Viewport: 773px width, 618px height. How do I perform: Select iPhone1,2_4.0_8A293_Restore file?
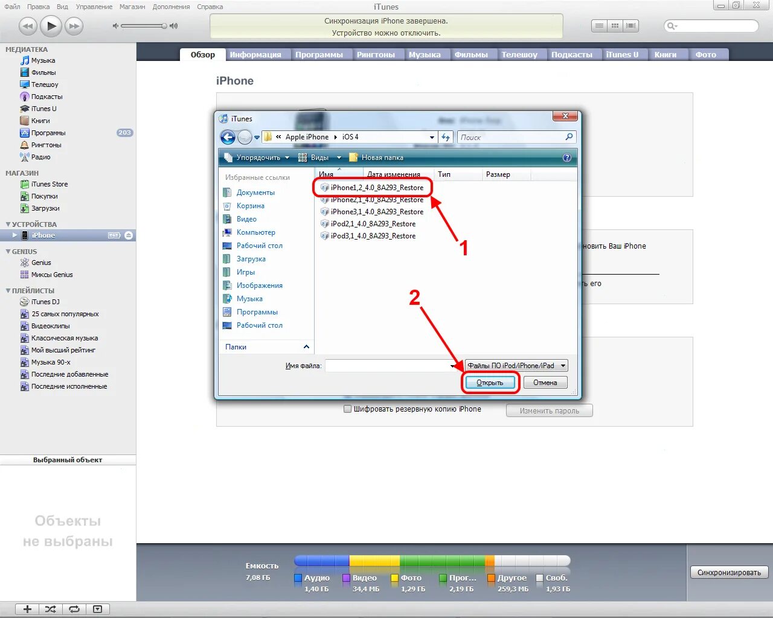coord(373,188)
